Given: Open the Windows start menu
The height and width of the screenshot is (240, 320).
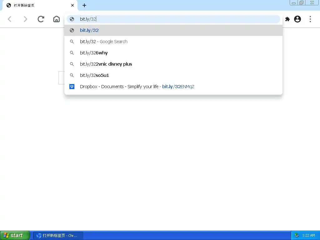Looking at the screenshot, I should point(15,236).
